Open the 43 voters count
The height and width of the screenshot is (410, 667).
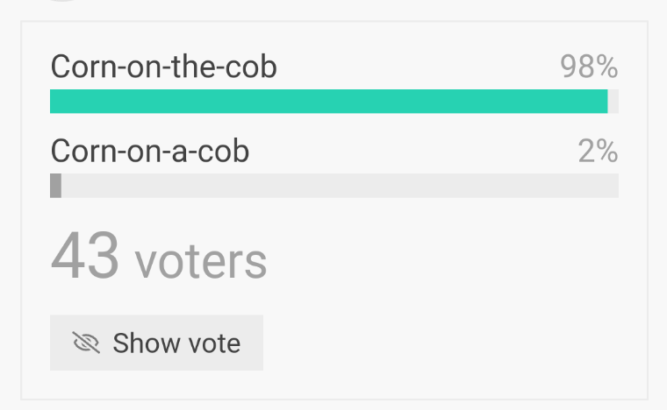point(158,258)
